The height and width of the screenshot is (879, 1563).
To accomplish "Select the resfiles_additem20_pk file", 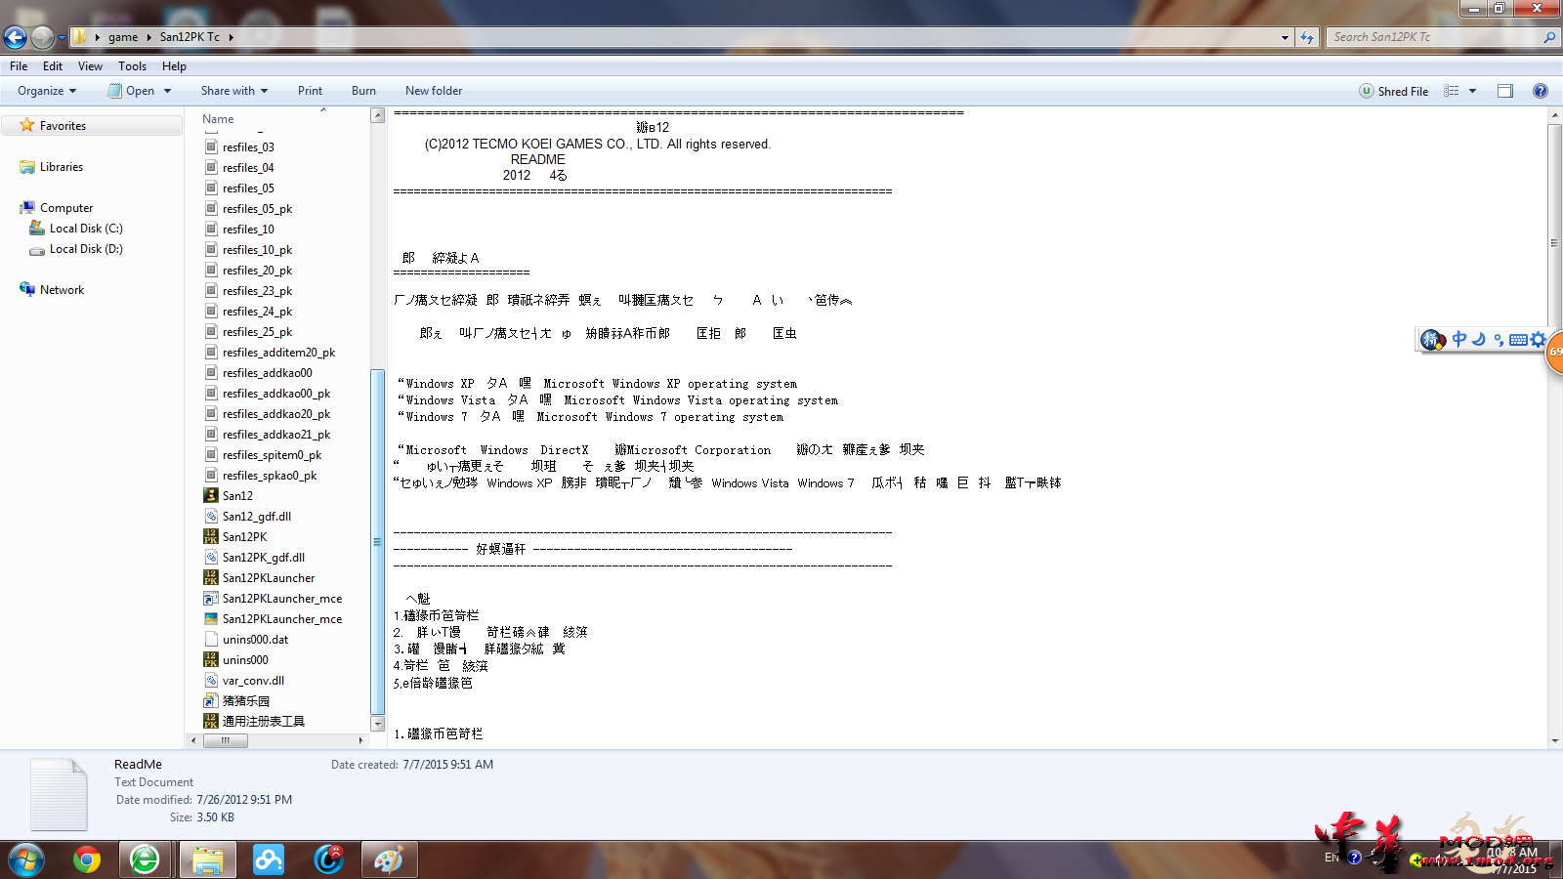I will 278,353.
